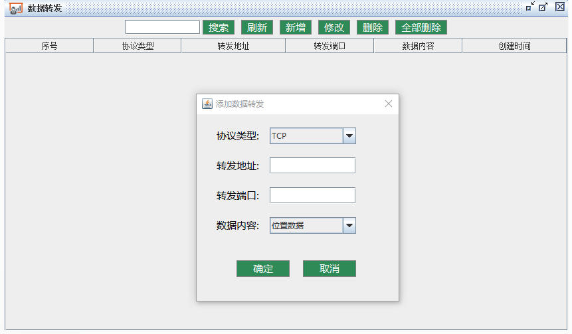Click 全部删除 to delete all

421,27
